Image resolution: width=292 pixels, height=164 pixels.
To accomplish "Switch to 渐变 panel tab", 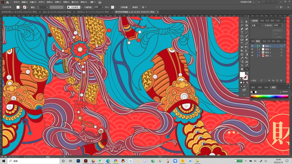I will pos(262,21).
